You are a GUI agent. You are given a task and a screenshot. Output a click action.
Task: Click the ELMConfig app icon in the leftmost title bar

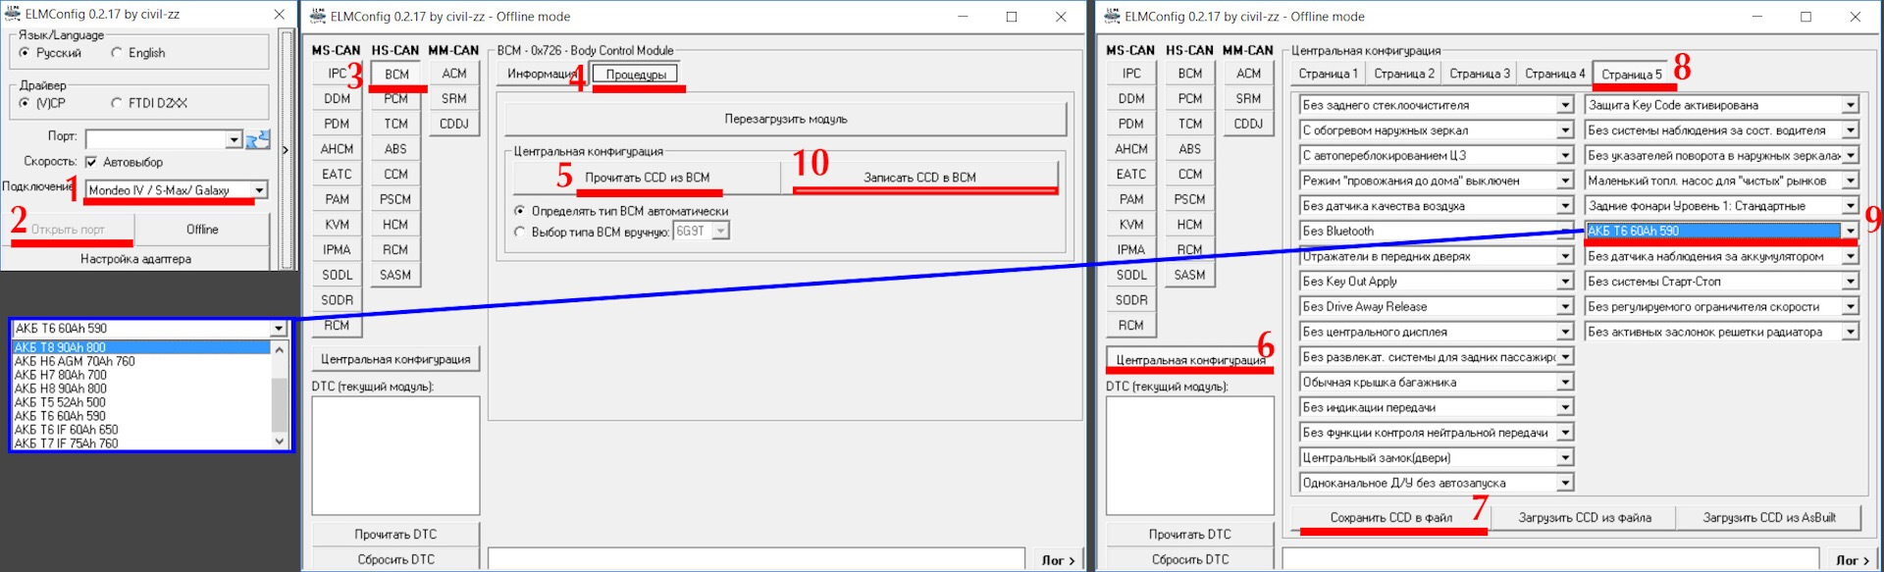(x=13, y=14)
